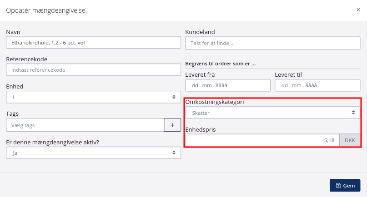Viewport: 367px width, 197px height.
Task: Click into the Referencekode input field
Action: (x=93, y=70)
